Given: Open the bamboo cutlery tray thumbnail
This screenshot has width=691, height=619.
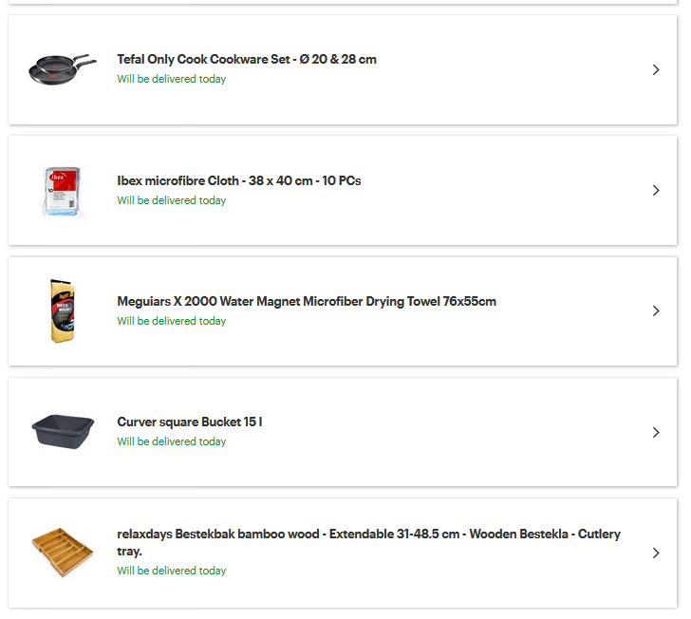Looking at the screenshot, I should [x=62, y=553].
